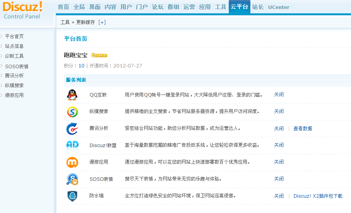Close the 纵横搜索 service
The image size is (351, 213).
(279, 111)
